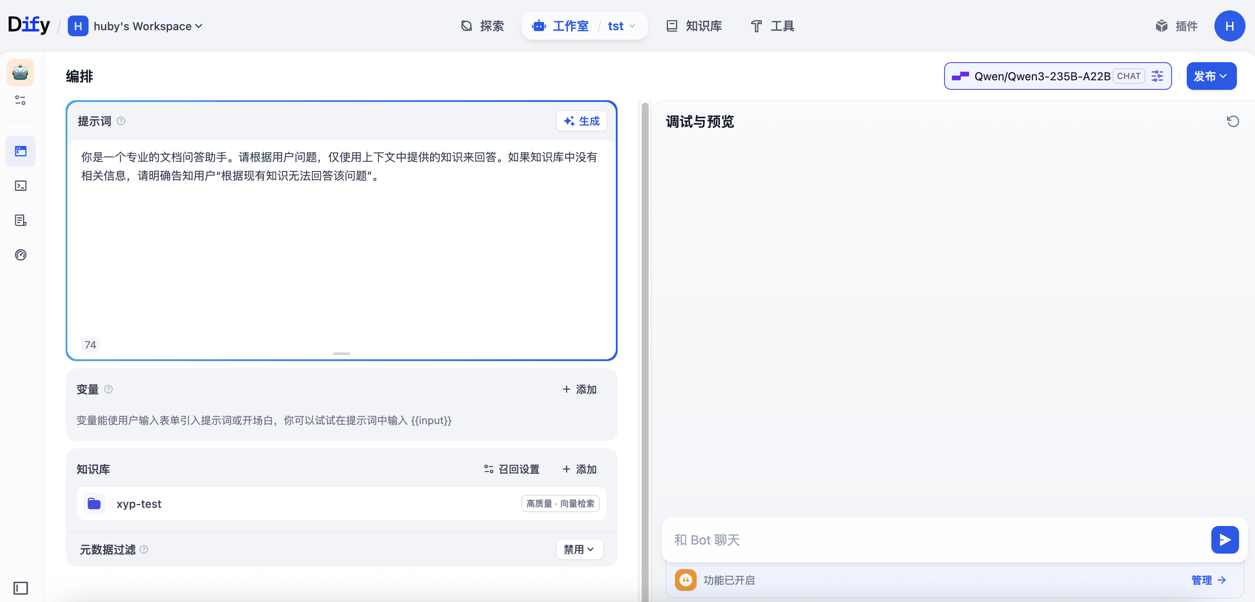Click the robot app icon in sidebar
Screen dimensions: 1255x602
[x=20, y=73]
